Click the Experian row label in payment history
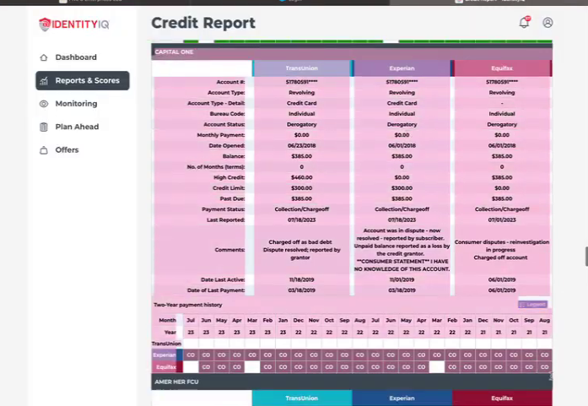Image resolution: width=588 pixels, height=406 pixels. (x=164, y=355)
